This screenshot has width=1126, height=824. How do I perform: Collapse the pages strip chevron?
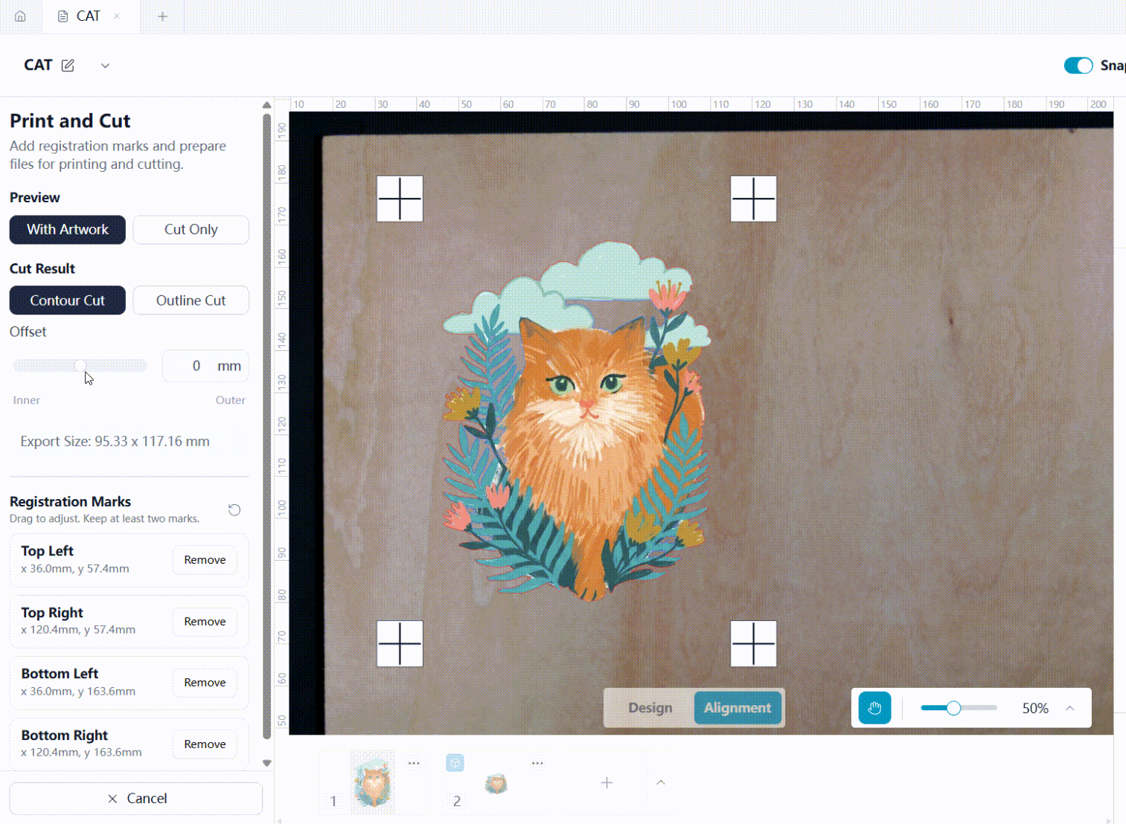click(x=661, y=782)
